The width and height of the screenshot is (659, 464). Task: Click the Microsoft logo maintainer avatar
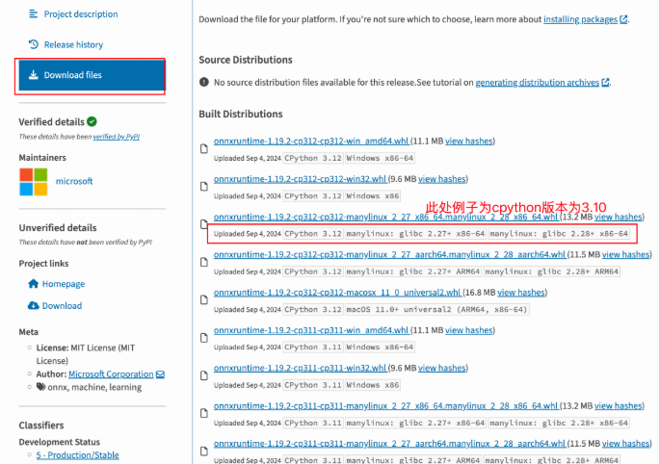tap(33, 181)
